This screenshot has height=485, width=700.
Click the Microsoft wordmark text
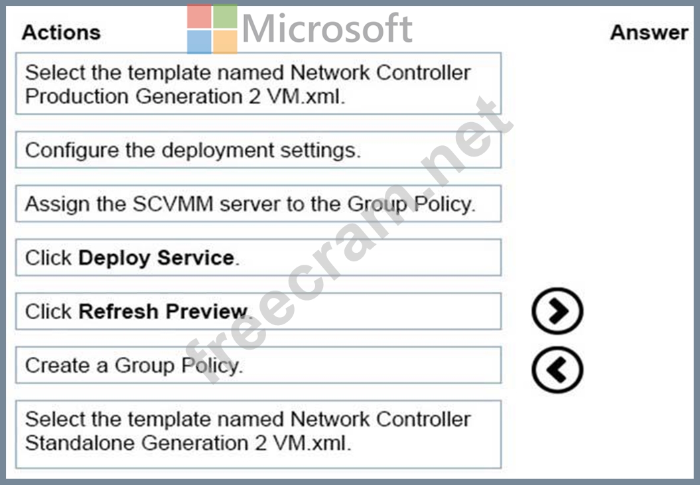(x=327, y=29)
